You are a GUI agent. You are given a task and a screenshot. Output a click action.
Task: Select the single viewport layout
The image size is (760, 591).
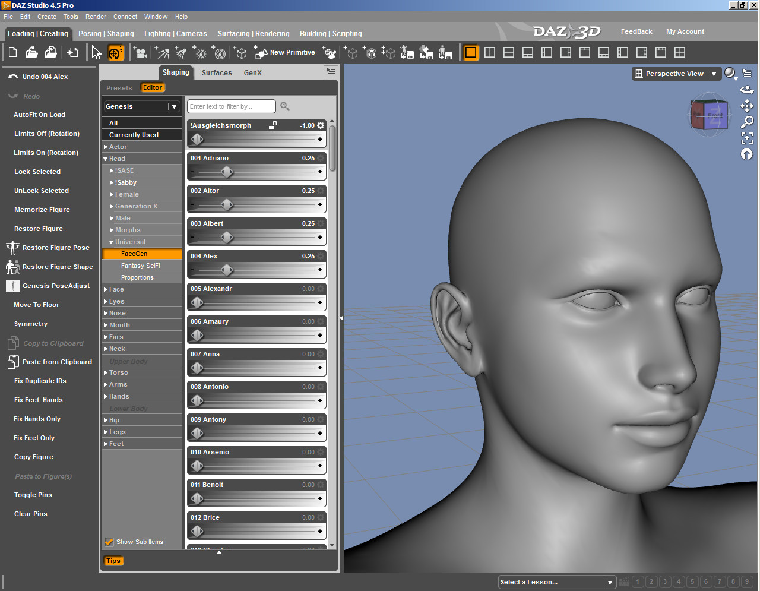point(471,53)
